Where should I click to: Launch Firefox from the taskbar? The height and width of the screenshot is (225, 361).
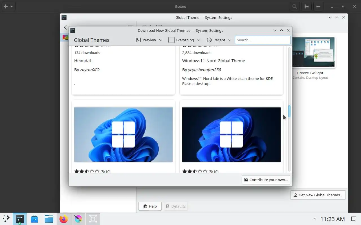point(64,219)
